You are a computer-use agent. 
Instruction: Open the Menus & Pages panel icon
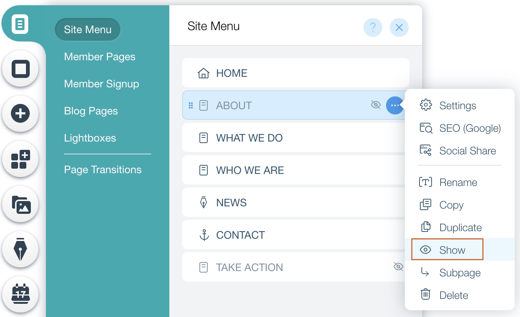coord(20,24)
